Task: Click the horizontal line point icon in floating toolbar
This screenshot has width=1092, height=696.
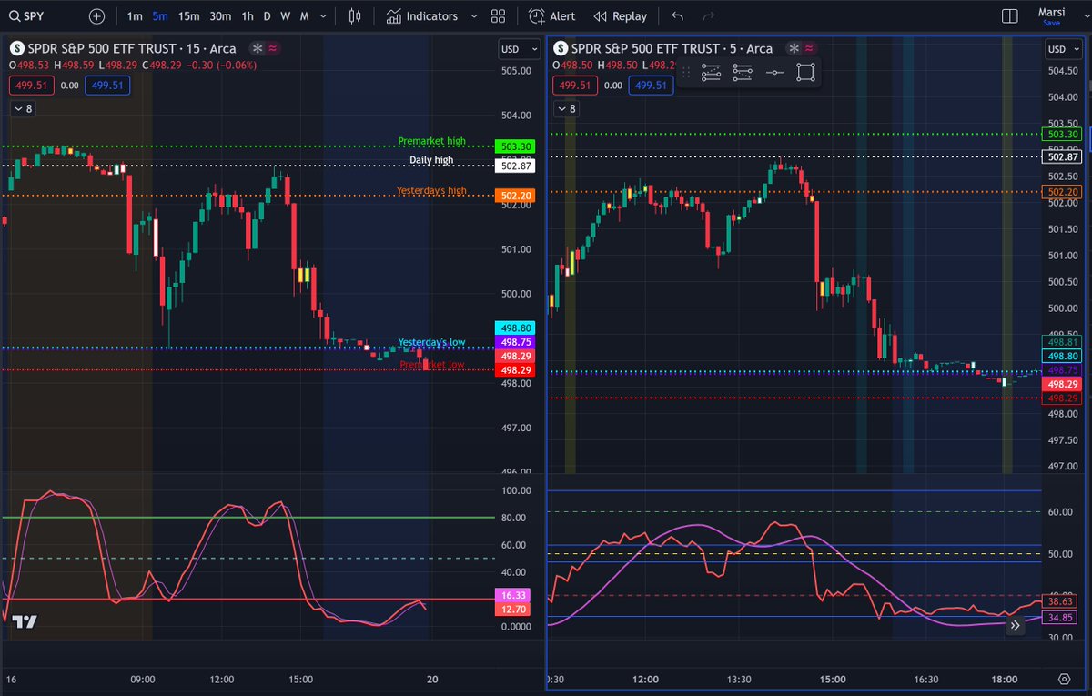Action: [773, 73]
